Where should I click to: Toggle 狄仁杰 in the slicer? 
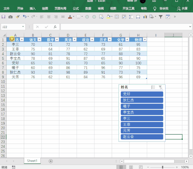(x=142, y=100)
